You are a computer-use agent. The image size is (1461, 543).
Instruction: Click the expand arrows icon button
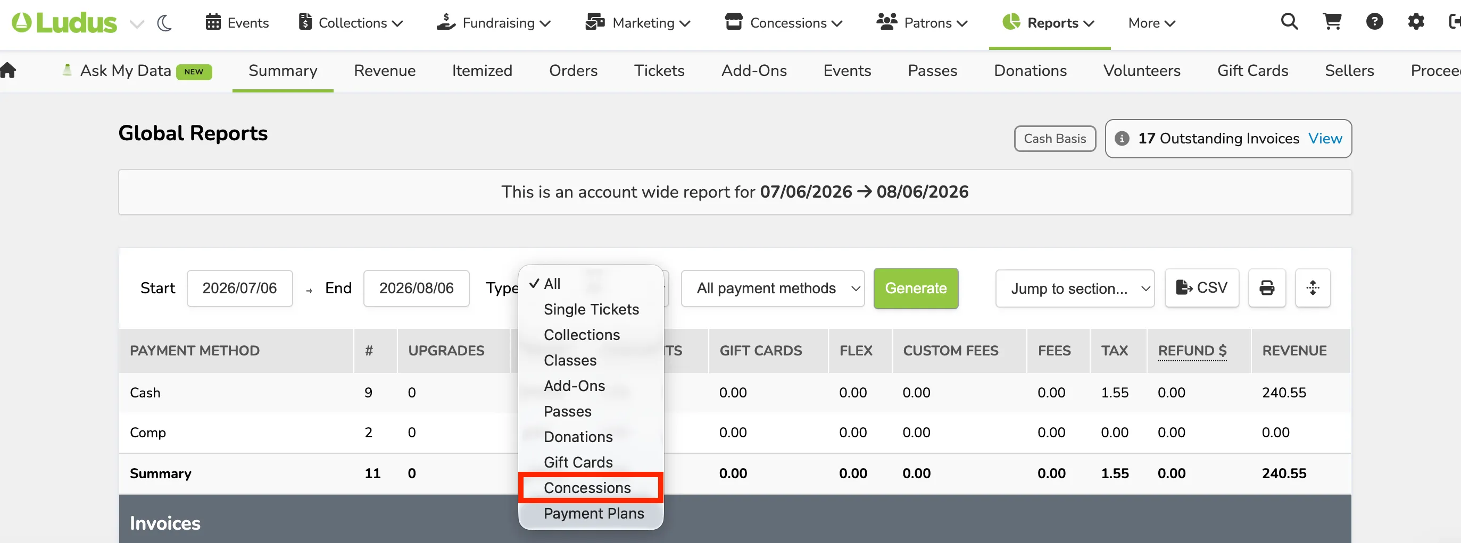coord(1313,288)
